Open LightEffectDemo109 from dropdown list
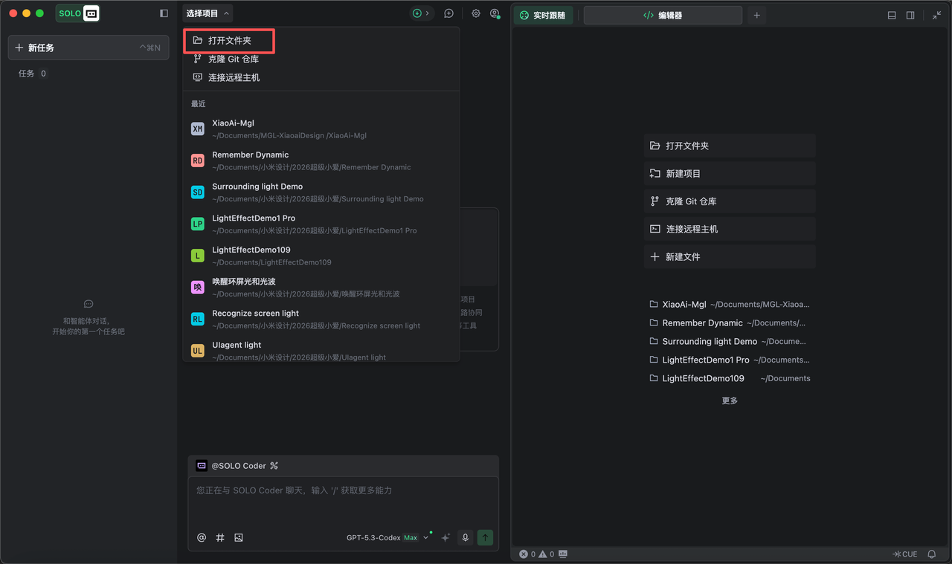The image size is (952, 564). tap(321, 256)
